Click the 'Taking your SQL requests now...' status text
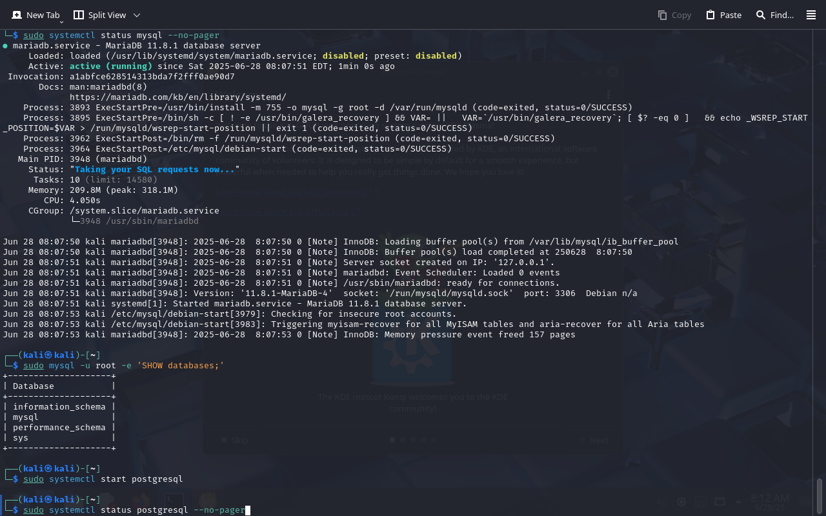This screenshot has height=516, width=826. tap(155, 170)
